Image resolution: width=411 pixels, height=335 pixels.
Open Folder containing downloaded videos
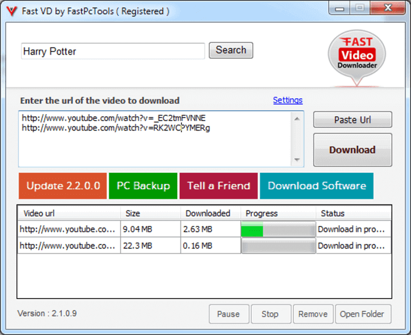coord(362,314)
